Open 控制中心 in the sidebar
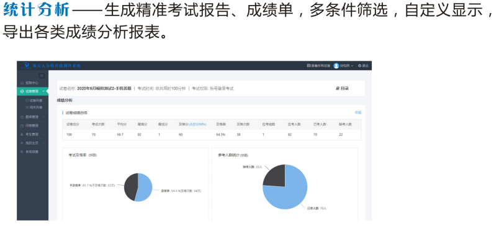 [32, 83]
